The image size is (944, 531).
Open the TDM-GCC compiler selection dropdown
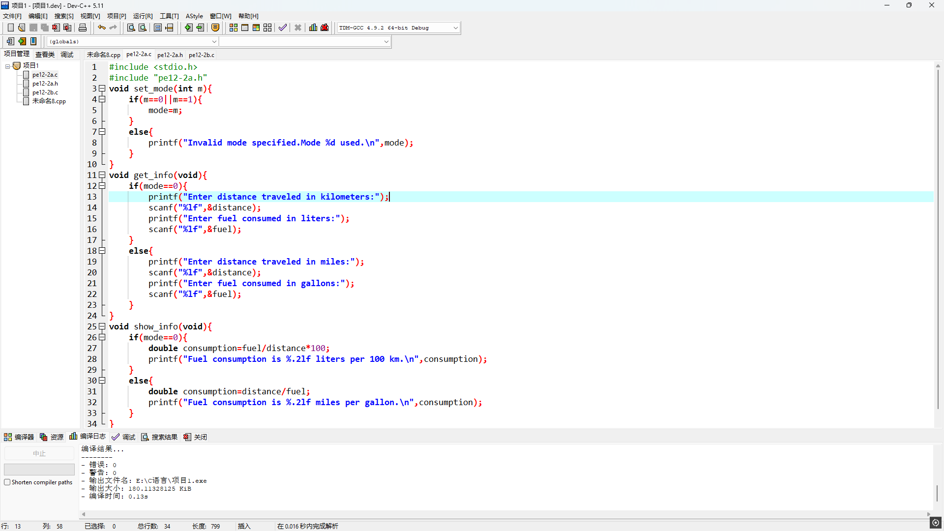(x=455, y=28)
